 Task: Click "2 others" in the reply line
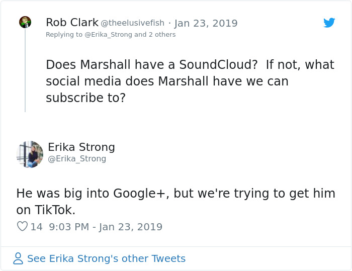(161, 35)
